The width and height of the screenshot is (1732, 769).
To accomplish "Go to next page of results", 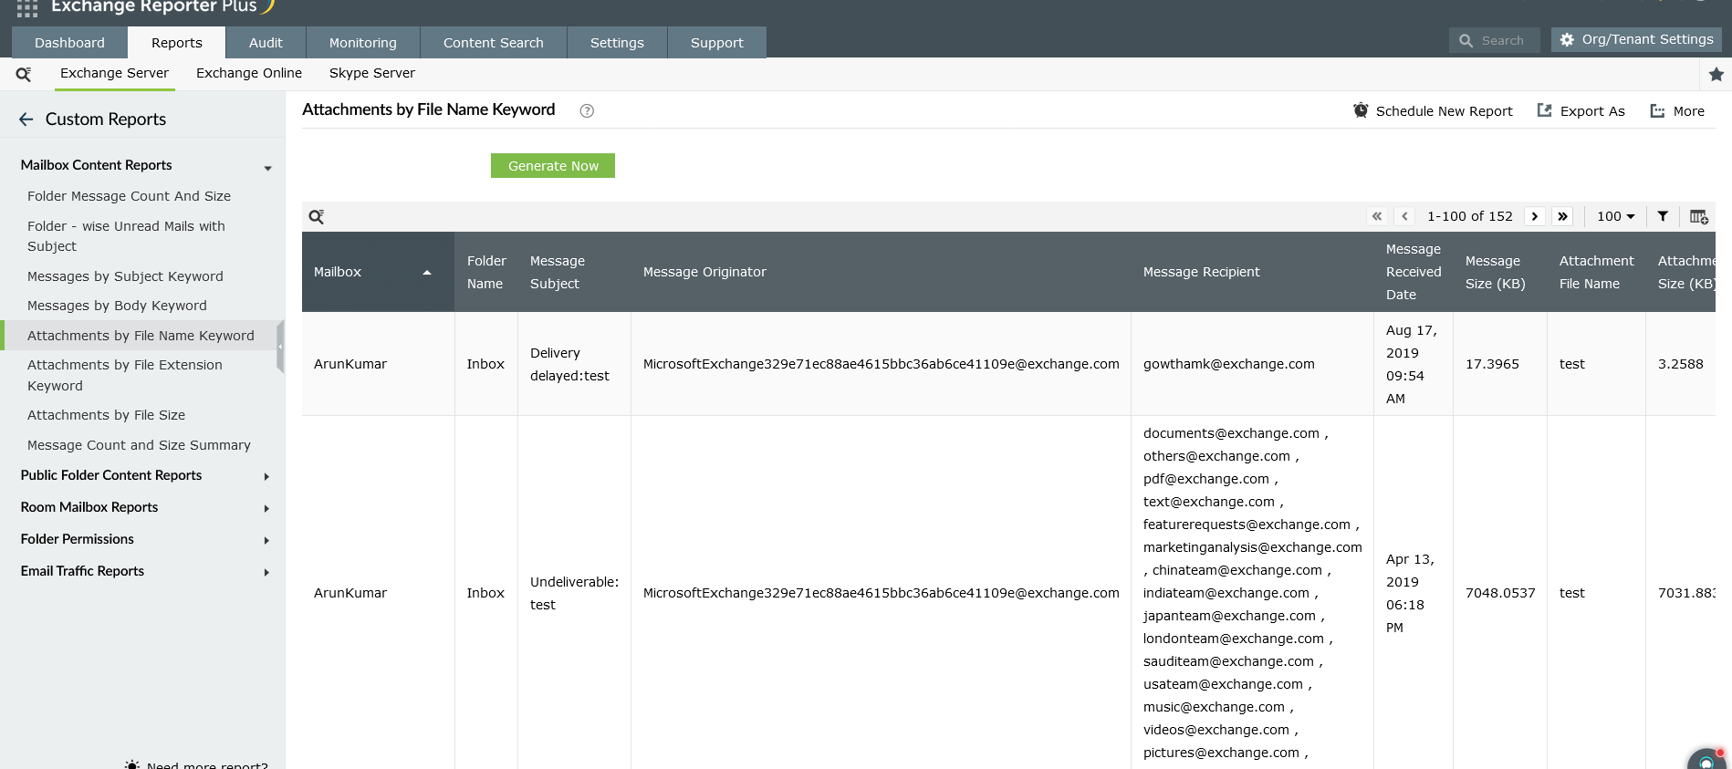I will click(1535, 216).
